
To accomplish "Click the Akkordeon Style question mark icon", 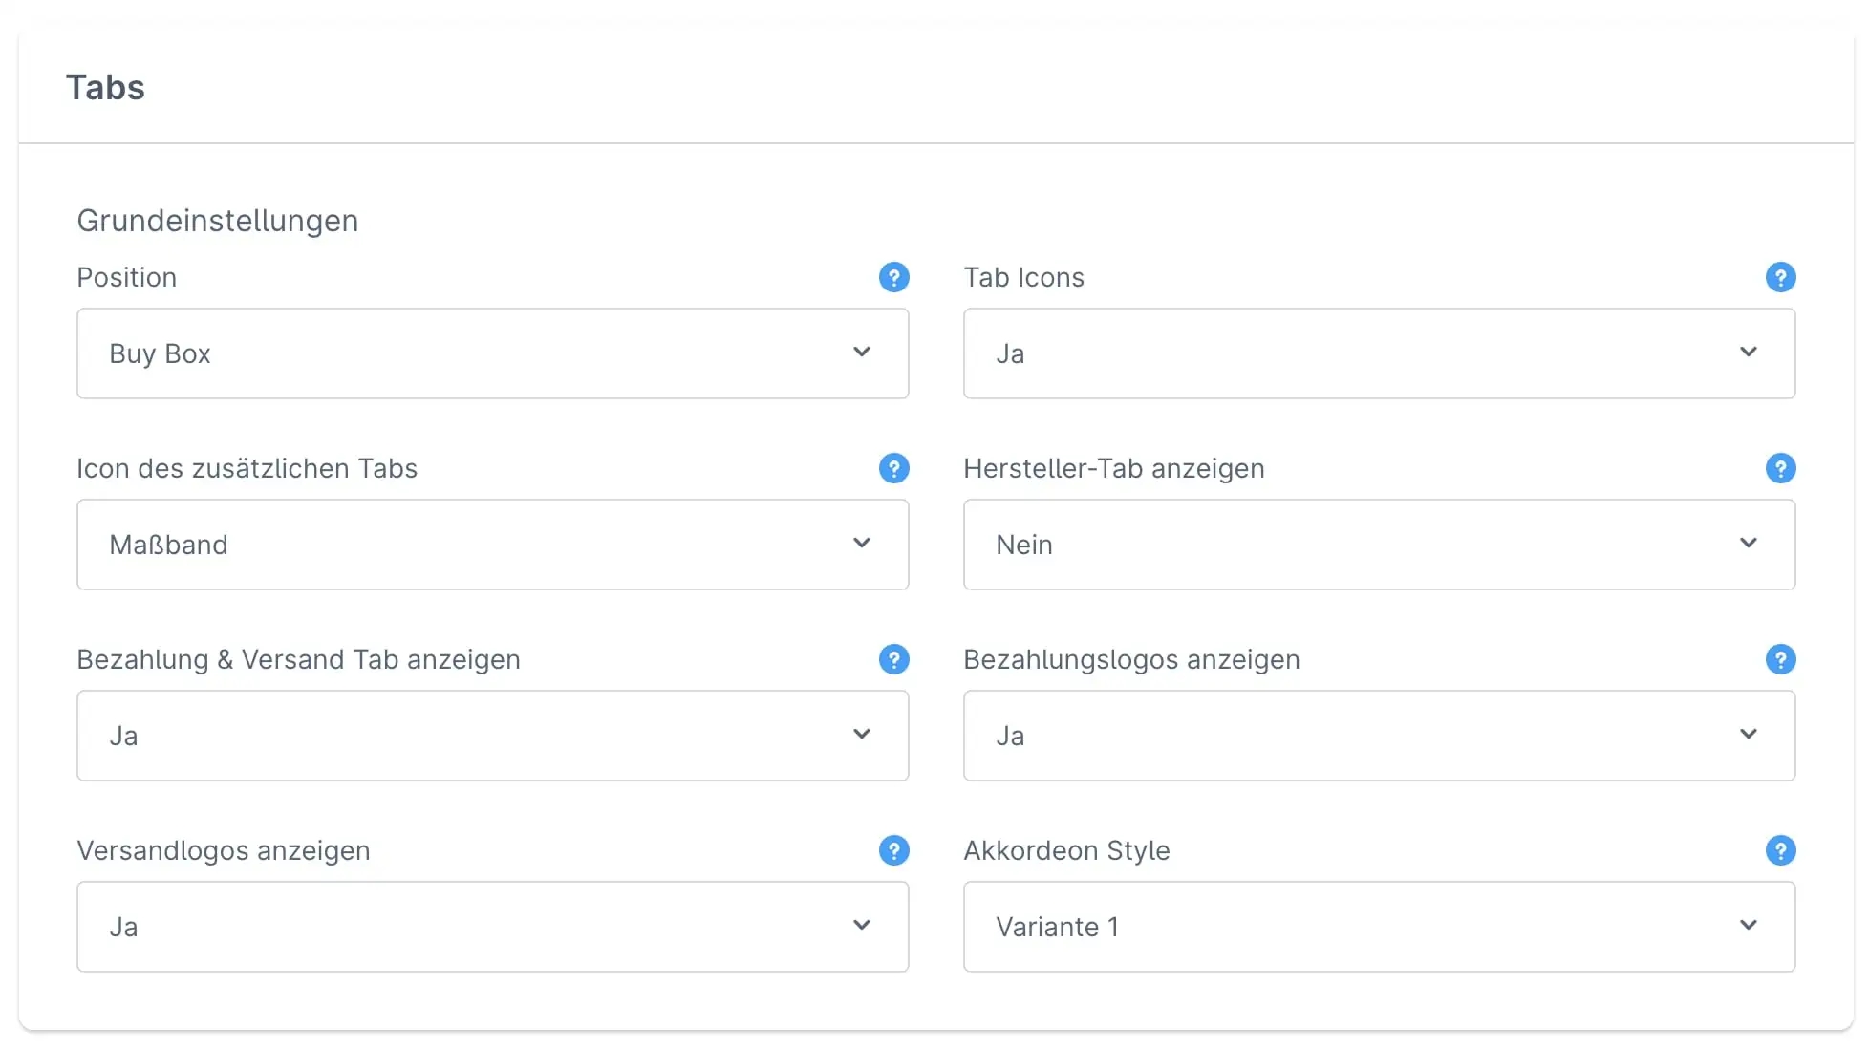I will coord(1780,850).
